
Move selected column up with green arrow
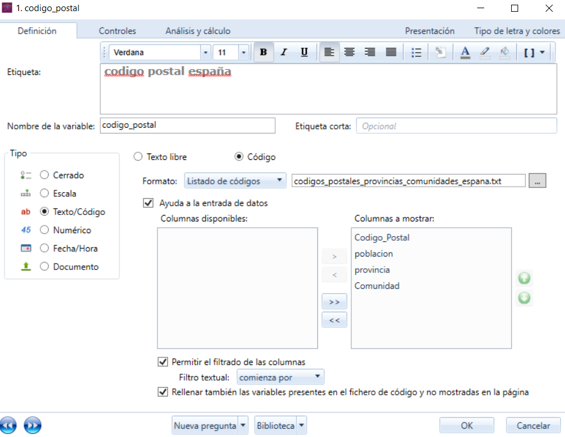pos(524,278)
